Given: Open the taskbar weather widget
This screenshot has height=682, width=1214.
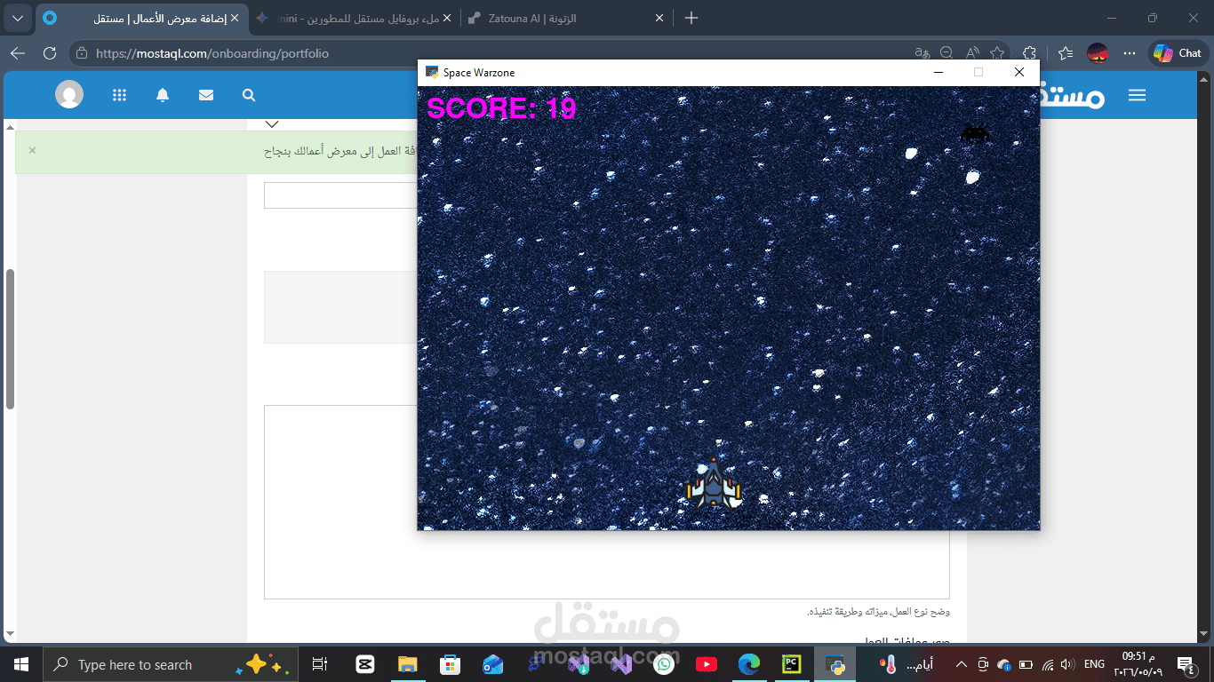Looking at the screenshot, I should point(907,664).
